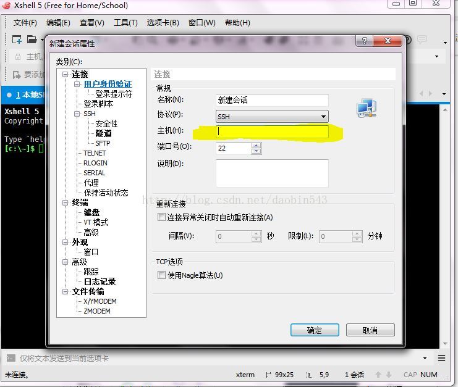
Task: Select 安全性 under SSH
Action: [x=106, y=123]
